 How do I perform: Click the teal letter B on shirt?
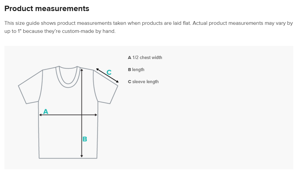(x=85, y=139)
